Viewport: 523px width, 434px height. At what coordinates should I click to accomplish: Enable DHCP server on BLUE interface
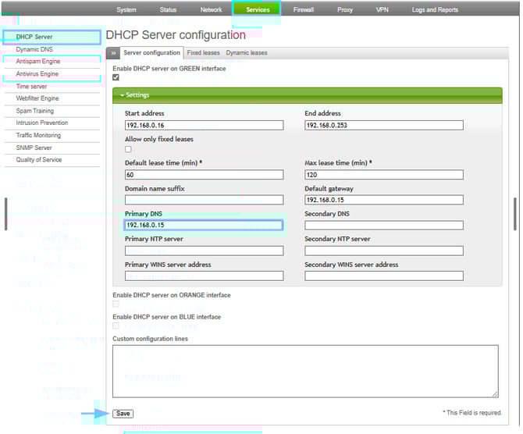(x=116, y=325)
